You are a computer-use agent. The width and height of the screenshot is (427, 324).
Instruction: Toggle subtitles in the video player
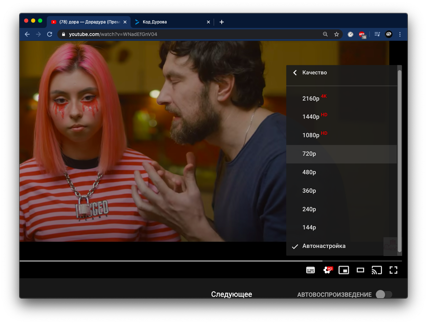(310, 270)
